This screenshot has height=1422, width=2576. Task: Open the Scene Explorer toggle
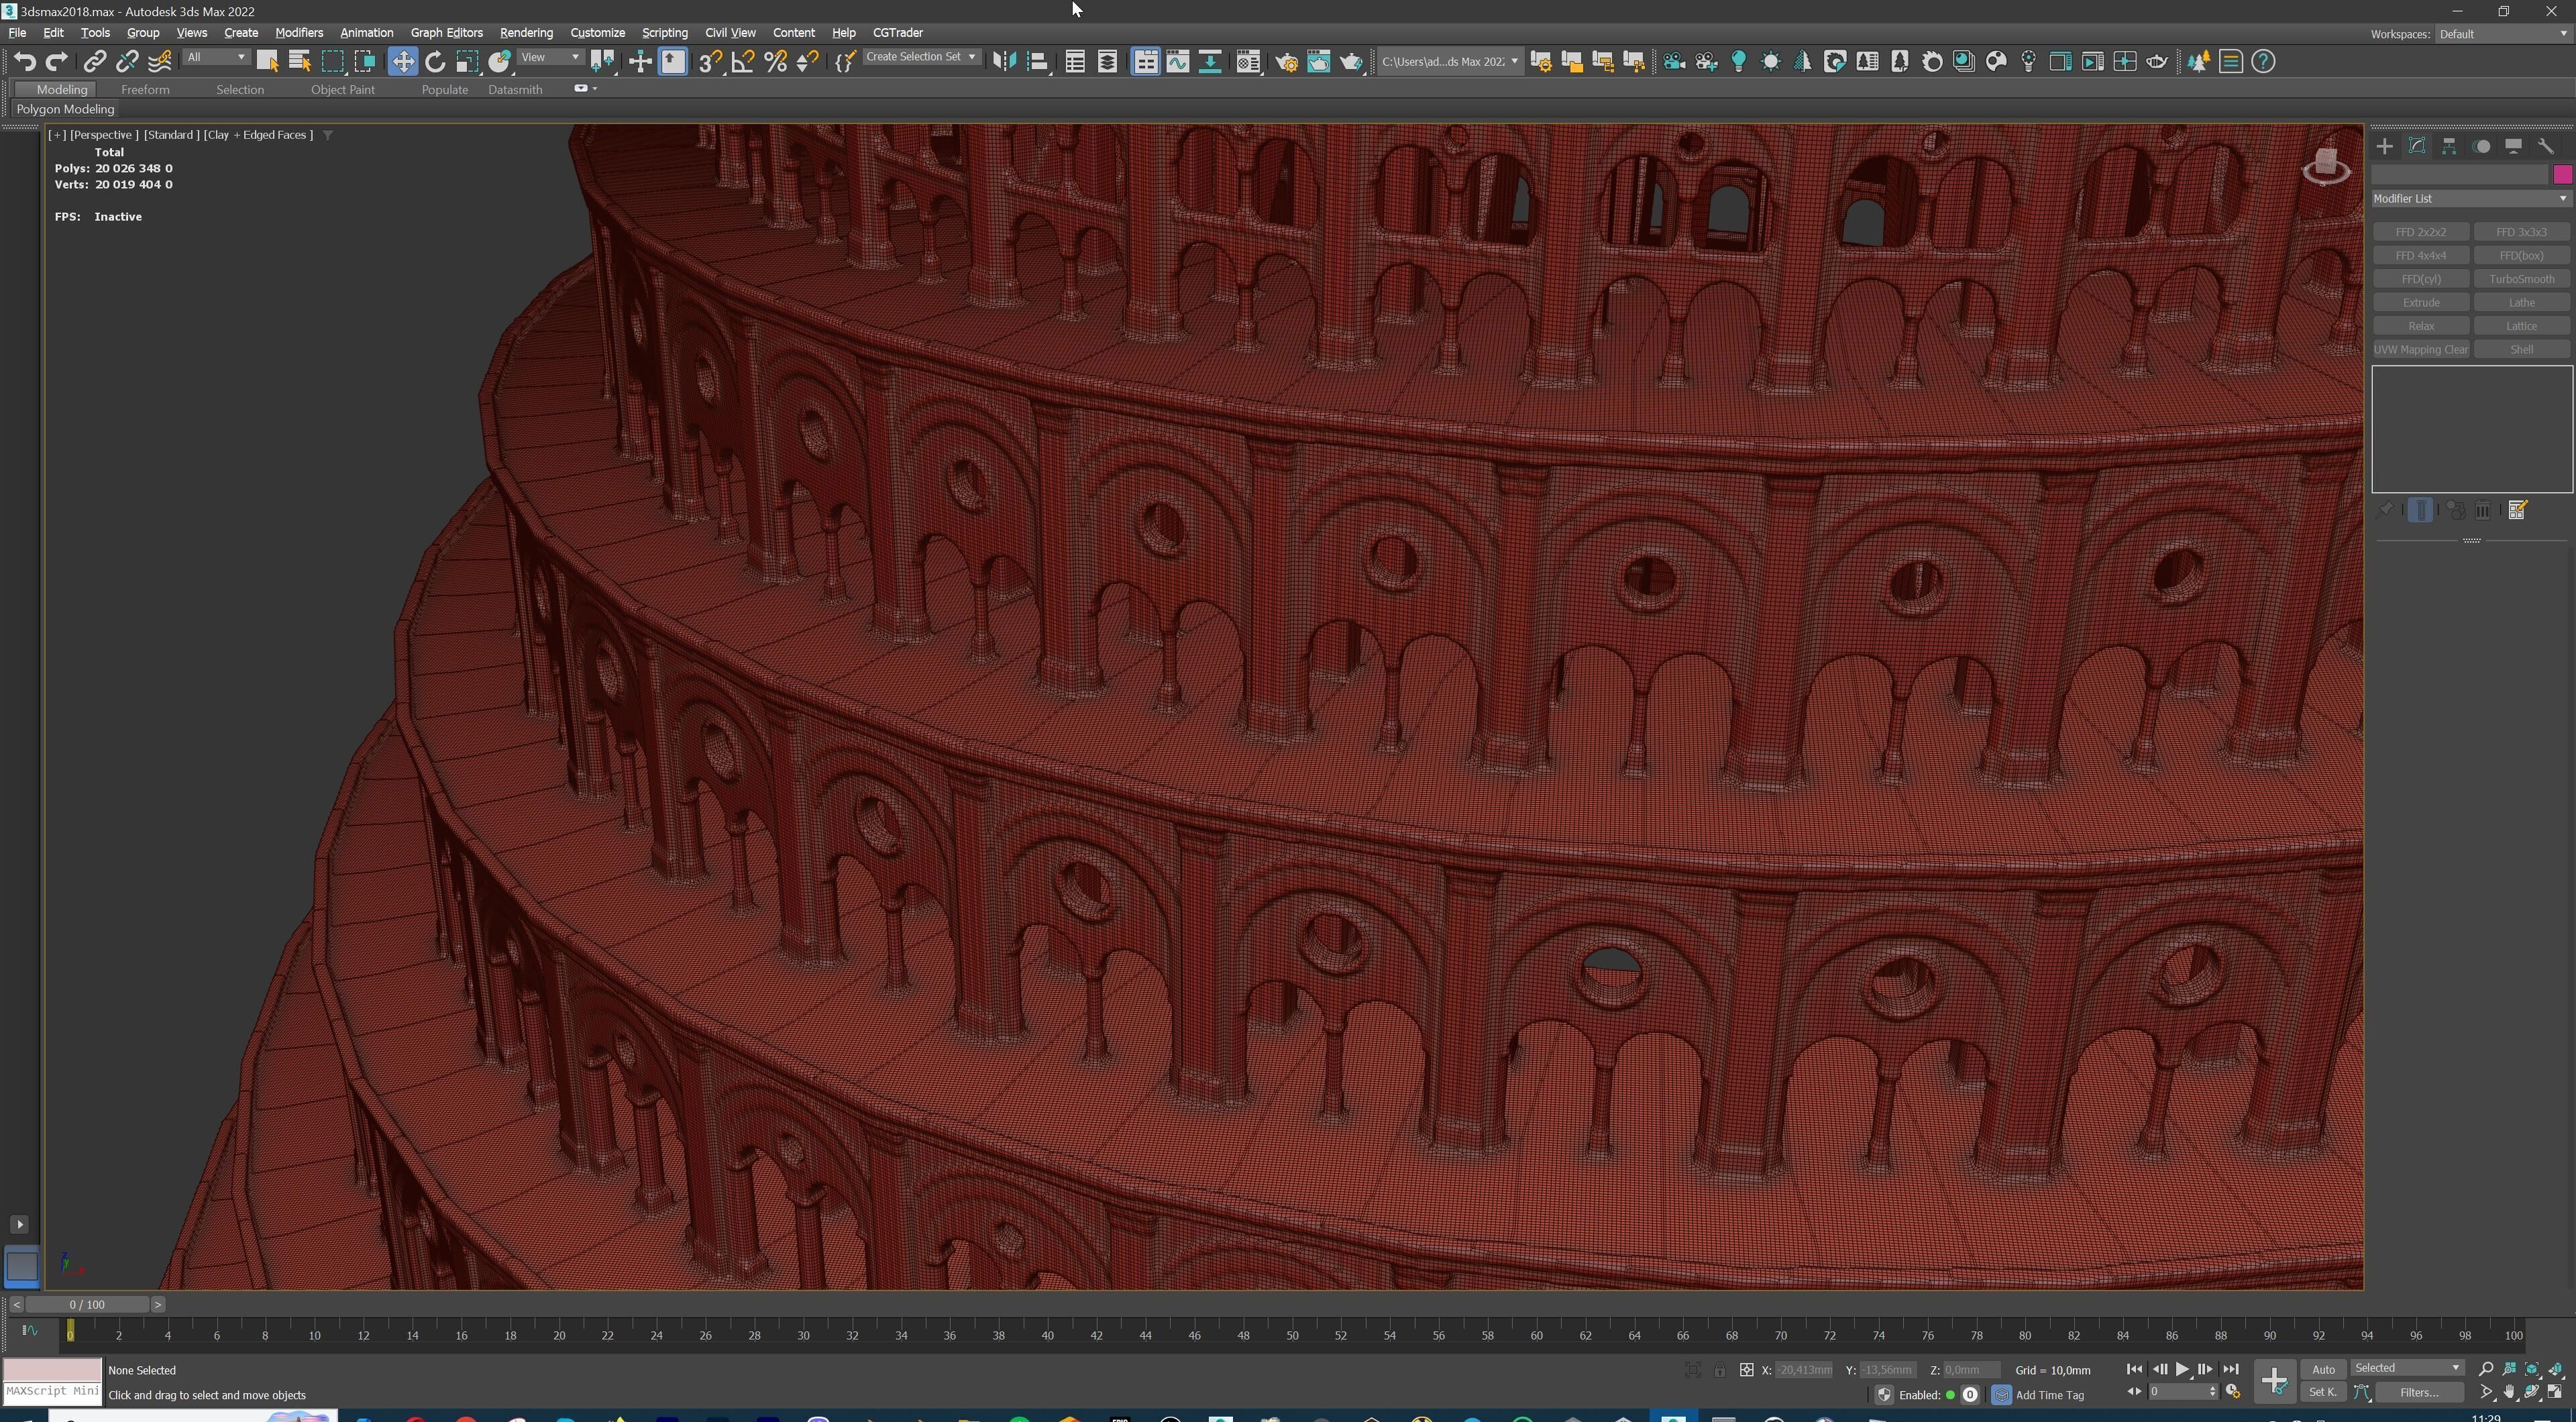pos(1075,62)
